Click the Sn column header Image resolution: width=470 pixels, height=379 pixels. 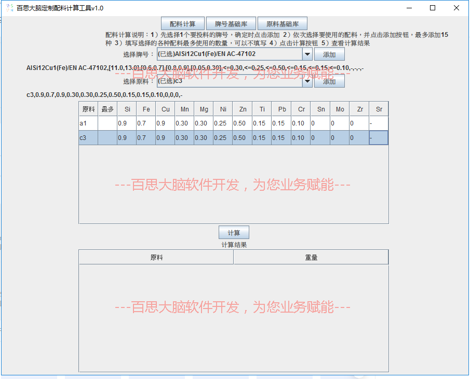320,109
